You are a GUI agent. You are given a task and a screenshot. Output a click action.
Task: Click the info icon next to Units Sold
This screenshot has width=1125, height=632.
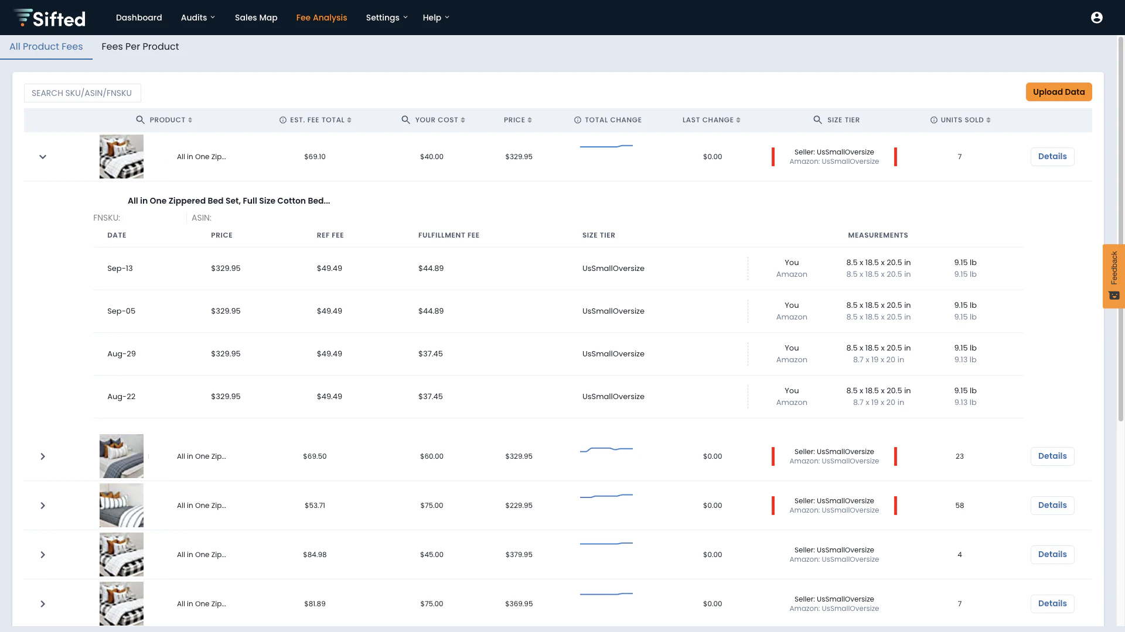[x=933, y=120]
